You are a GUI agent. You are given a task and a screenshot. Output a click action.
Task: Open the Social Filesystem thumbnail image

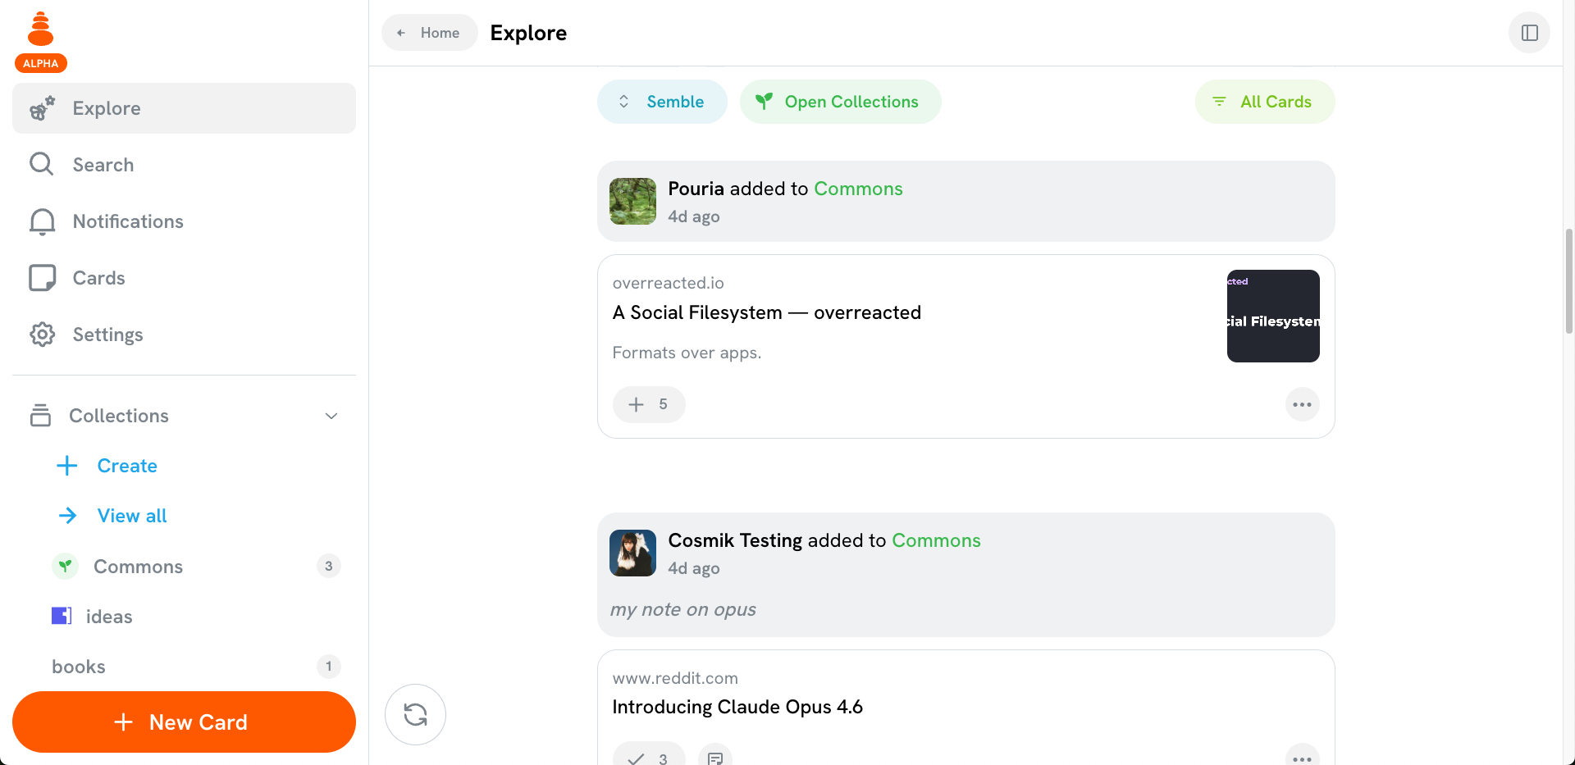pos(1272,316)
